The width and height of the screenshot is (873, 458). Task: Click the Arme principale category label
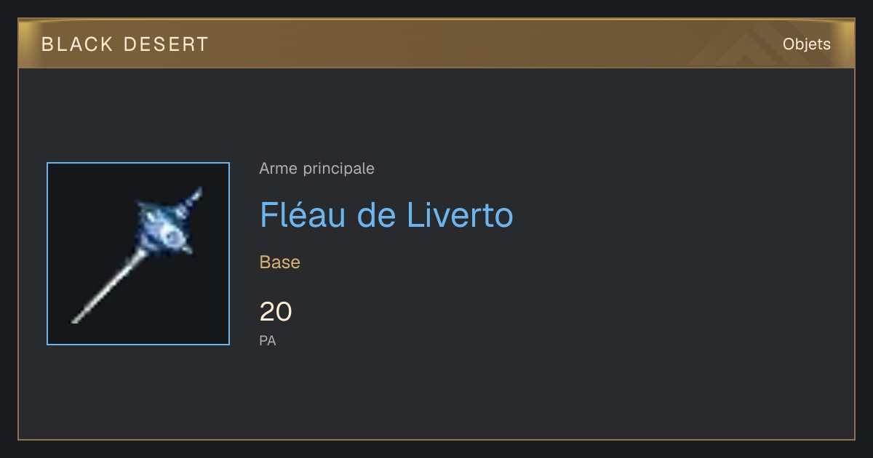click(317, 169)
